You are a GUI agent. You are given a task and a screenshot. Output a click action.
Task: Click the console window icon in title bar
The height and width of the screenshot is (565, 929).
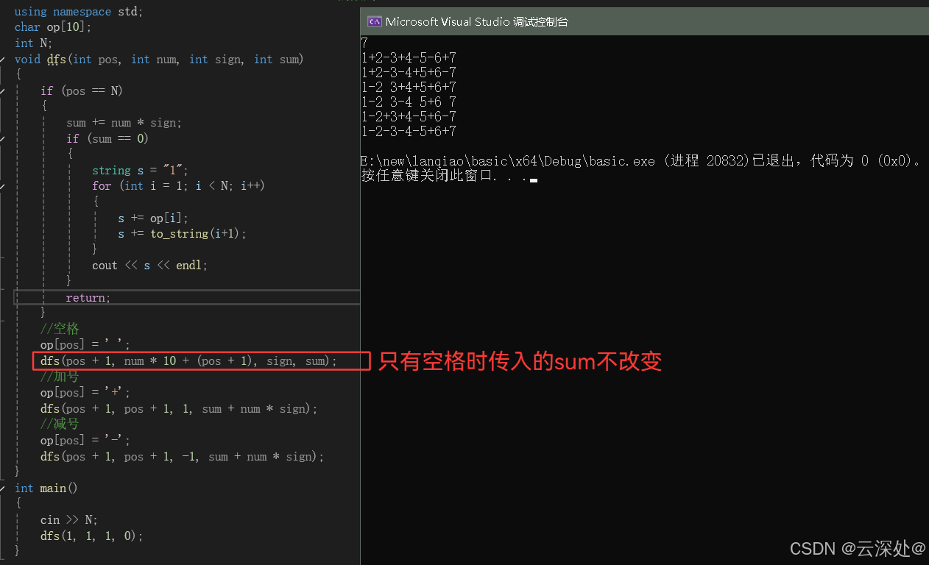[x=374, y=21]
